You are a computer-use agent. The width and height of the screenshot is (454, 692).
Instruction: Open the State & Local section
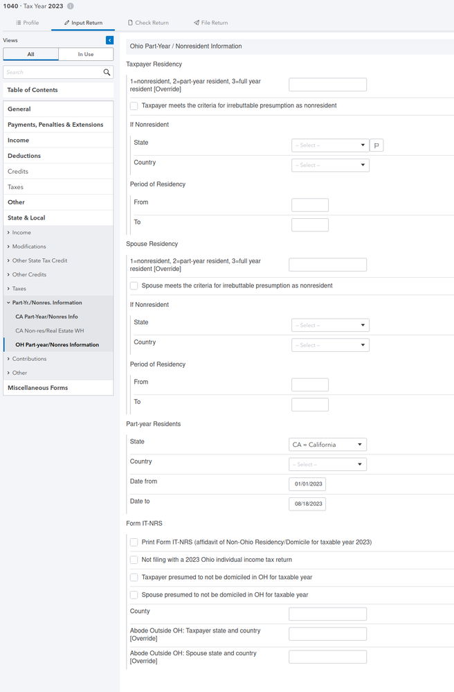[58, 218]
